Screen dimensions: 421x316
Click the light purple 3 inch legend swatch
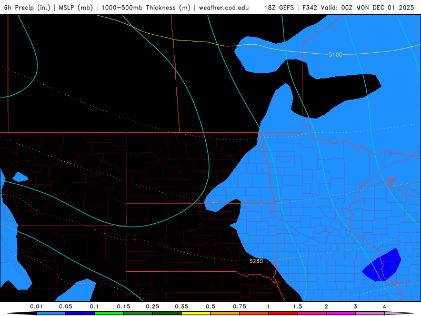point(370,313)
